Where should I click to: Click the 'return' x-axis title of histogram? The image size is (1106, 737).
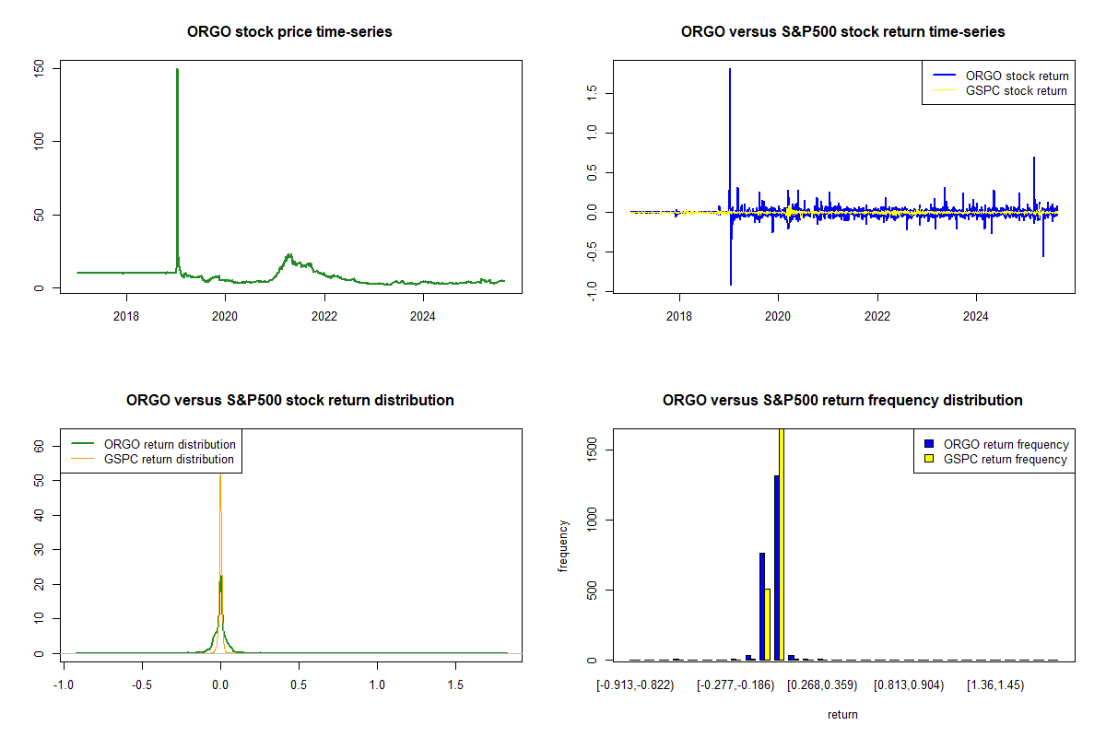tap(842, 714)
